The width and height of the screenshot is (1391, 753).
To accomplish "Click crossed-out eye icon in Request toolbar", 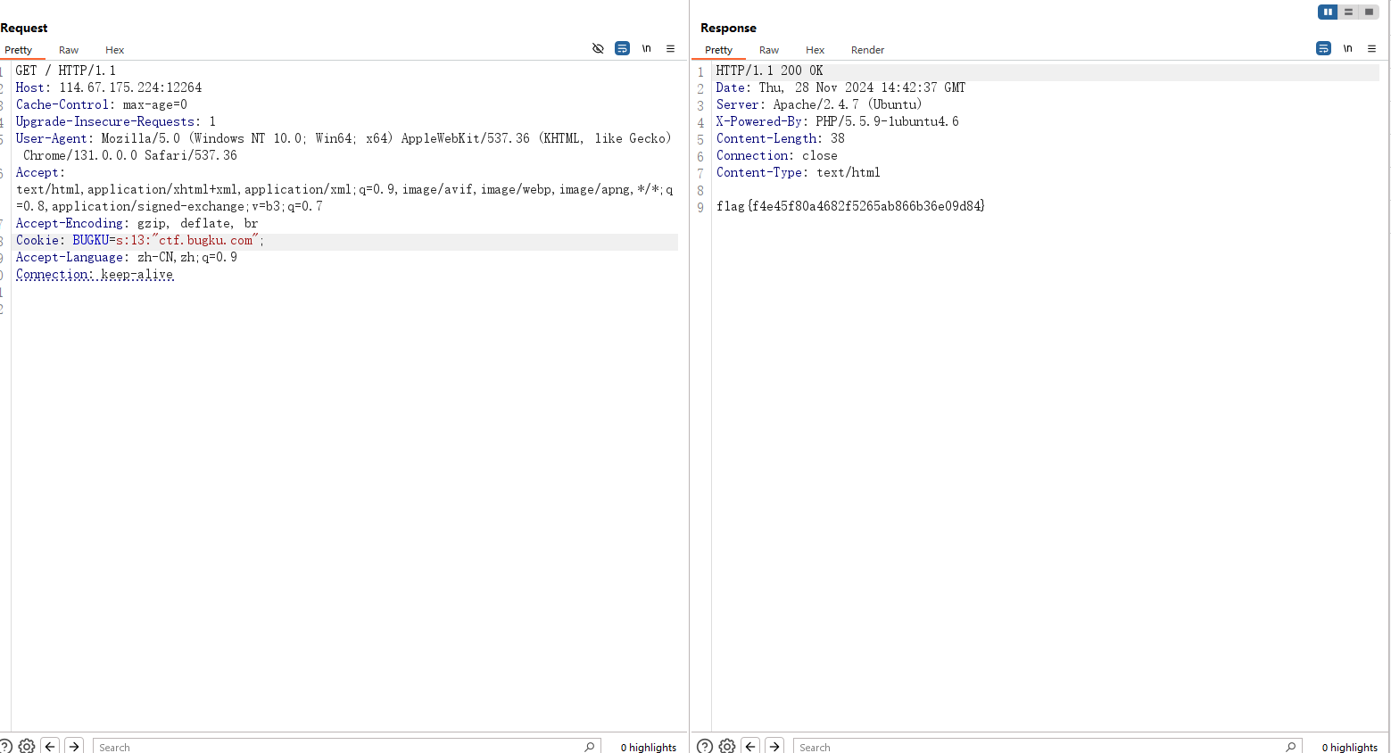I will coord(598,48).
